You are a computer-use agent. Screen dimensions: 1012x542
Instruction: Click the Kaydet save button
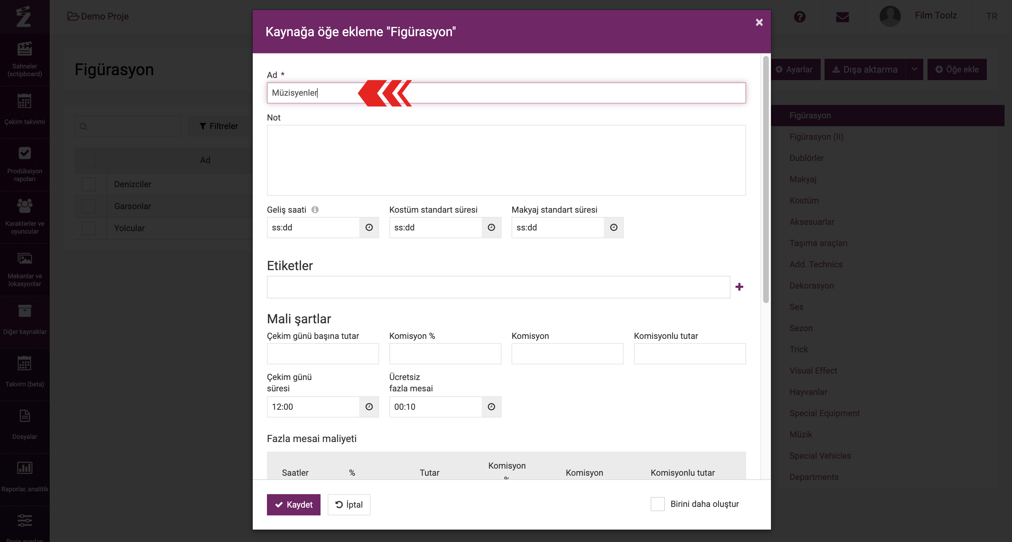coord(294,504)
